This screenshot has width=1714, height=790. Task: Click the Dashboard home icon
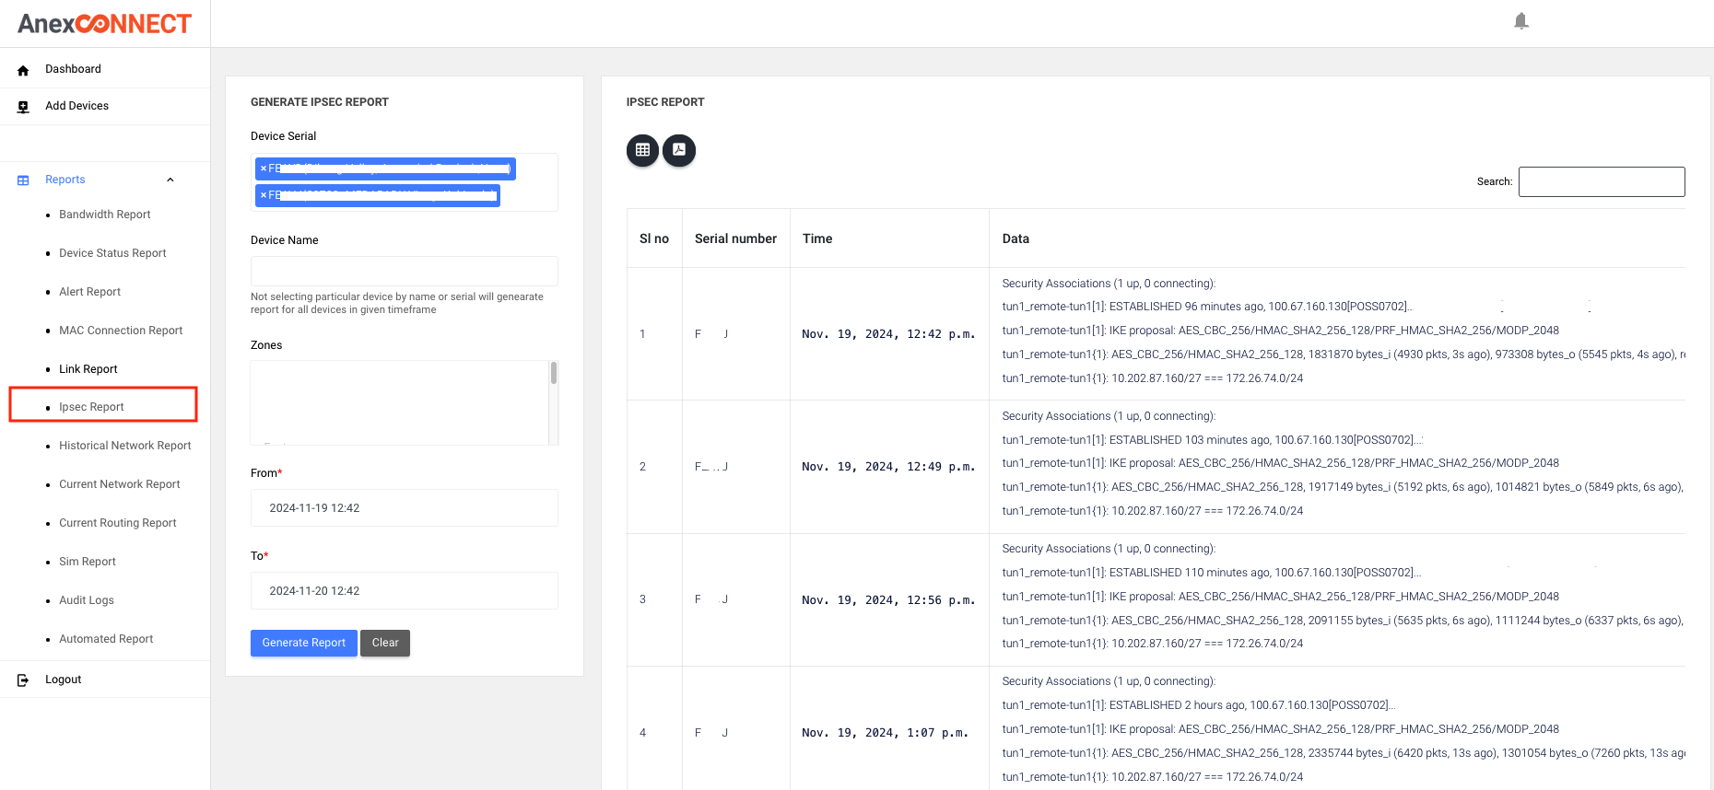[x=23, y=70]
